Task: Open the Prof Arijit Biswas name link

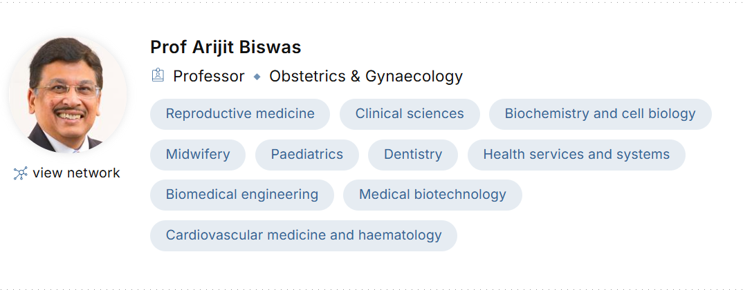Action: [226, 47]
